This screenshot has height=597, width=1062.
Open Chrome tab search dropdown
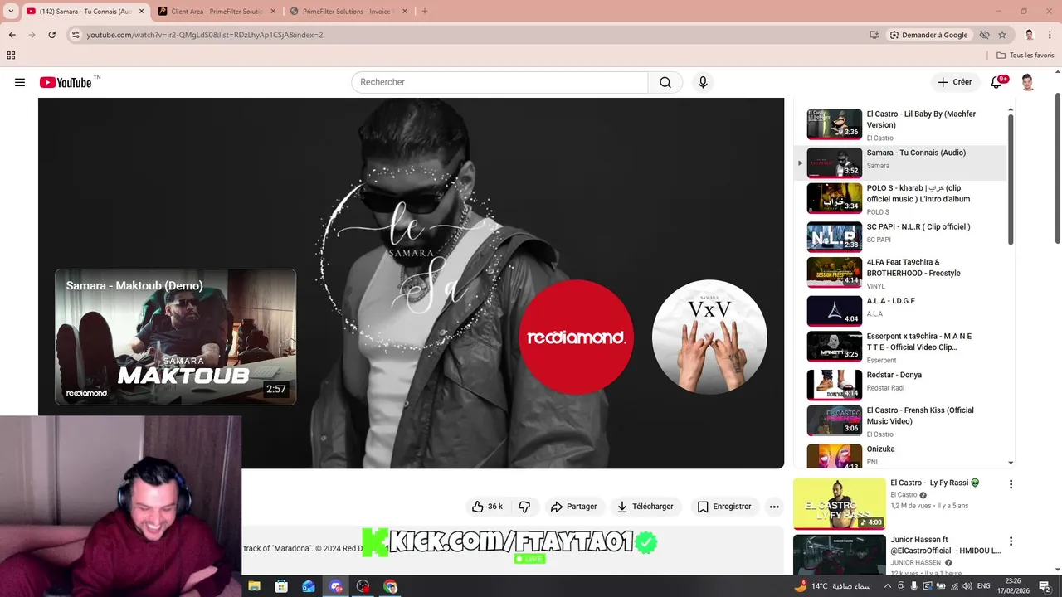point(11,12)
